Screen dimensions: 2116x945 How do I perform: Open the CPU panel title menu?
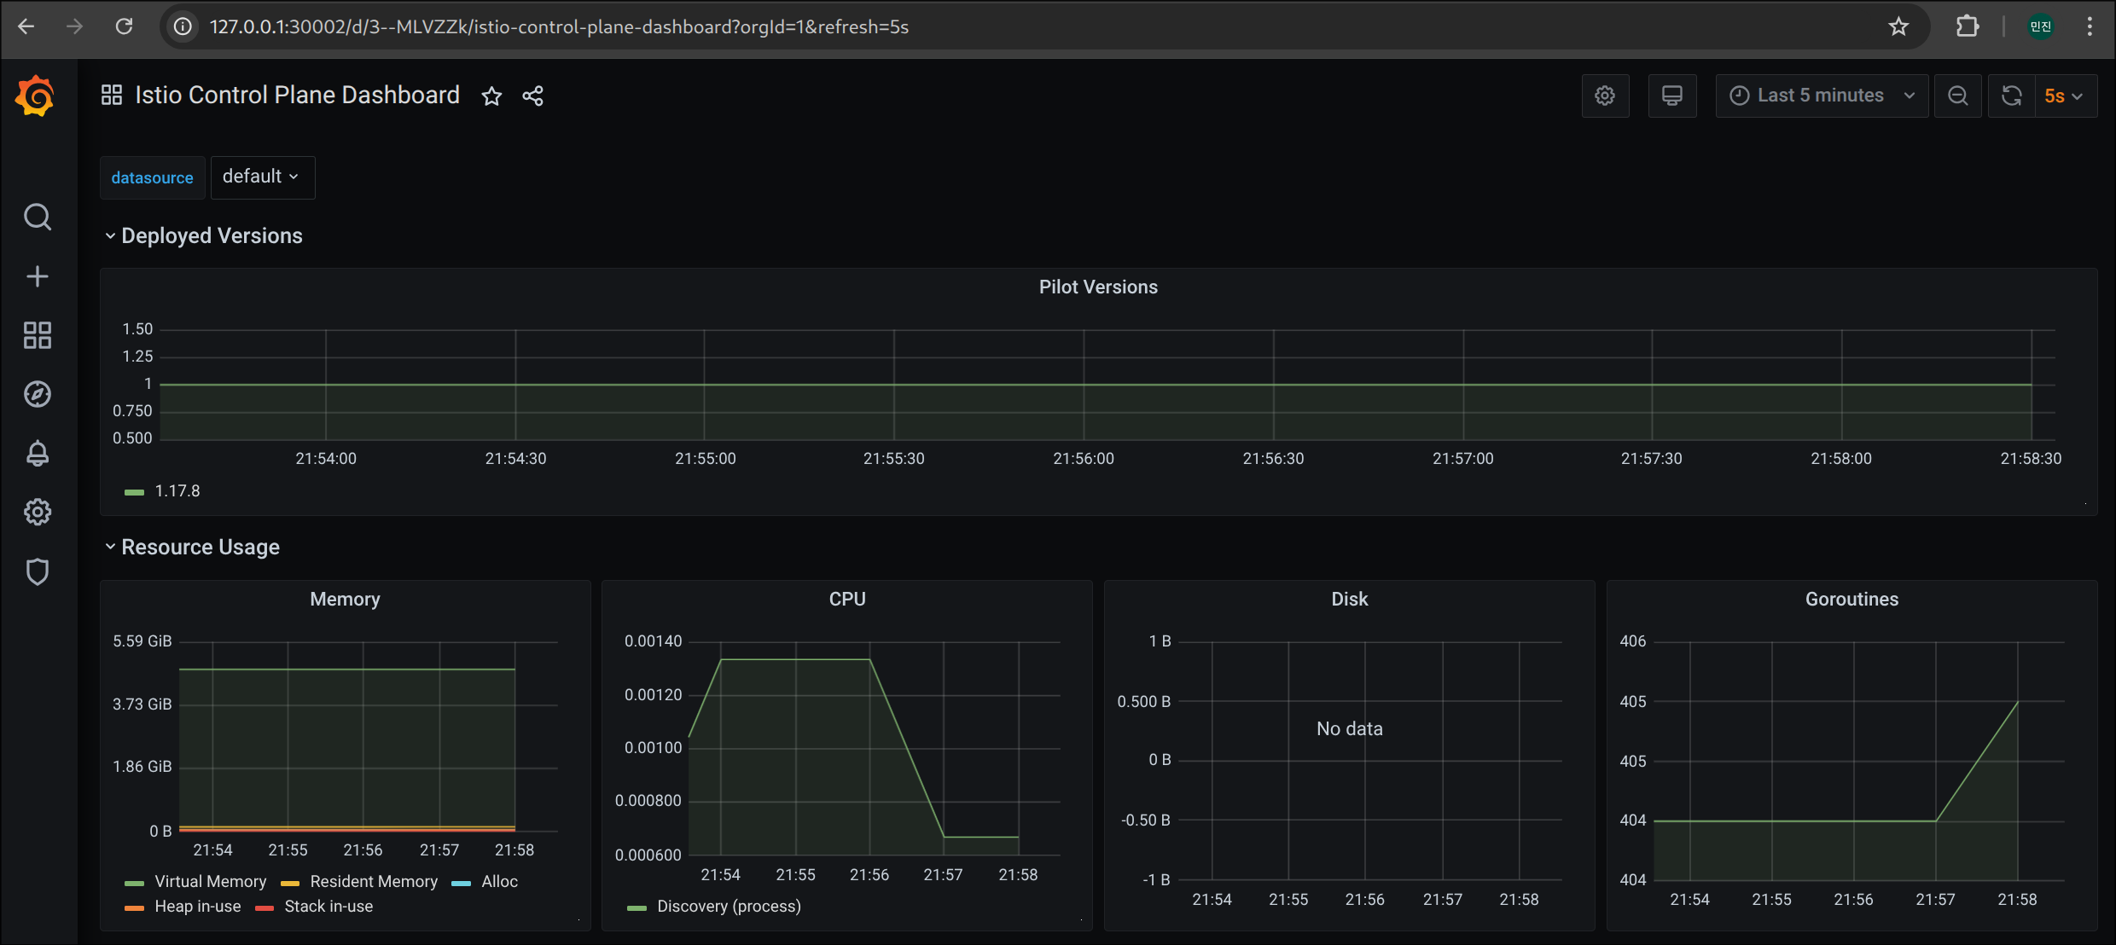click(x=847, y=599)
